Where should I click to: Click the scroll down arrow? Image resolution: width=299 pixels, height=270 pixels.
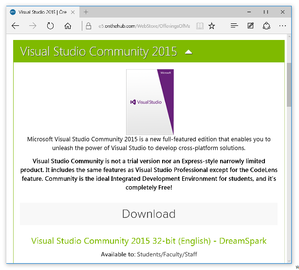tap(289, 261)
